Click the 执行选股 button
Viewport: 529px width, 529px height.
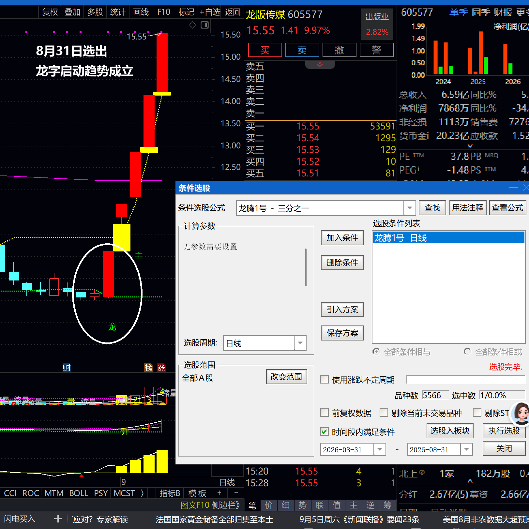tap(504, 431)
